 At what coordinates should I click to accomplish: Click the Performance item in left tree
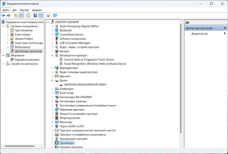point(23,47)
